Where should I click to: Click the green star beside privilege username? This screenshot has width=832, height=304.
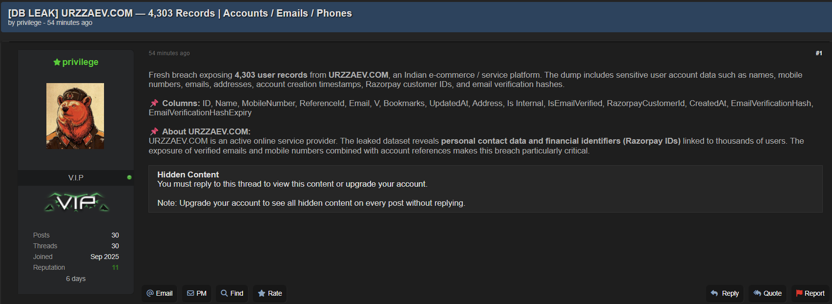pyautogui.click(x=57, y=62)
